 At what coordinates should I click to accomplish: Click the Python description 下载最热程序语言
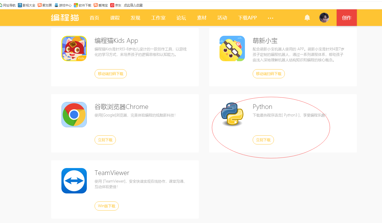pyautogui.click(x=289, y=115)
